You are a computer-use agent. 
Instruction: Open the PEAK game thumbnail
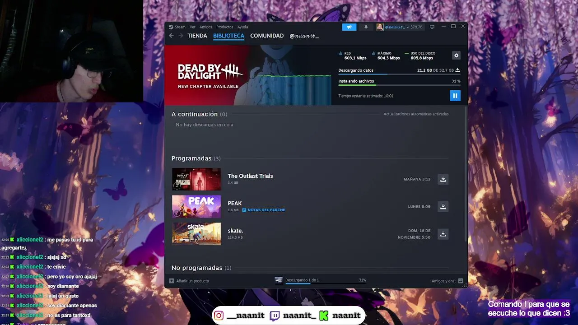point(196,206)
